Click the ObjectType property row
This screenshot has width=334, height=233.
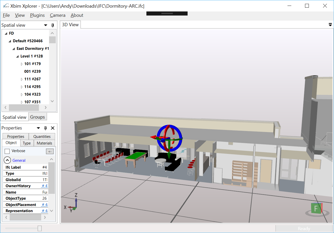(25, 198)
